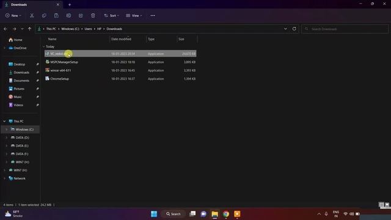Expand the Network tree node
The width and height of the screenshot is (391, 220).
coord(4,178)
